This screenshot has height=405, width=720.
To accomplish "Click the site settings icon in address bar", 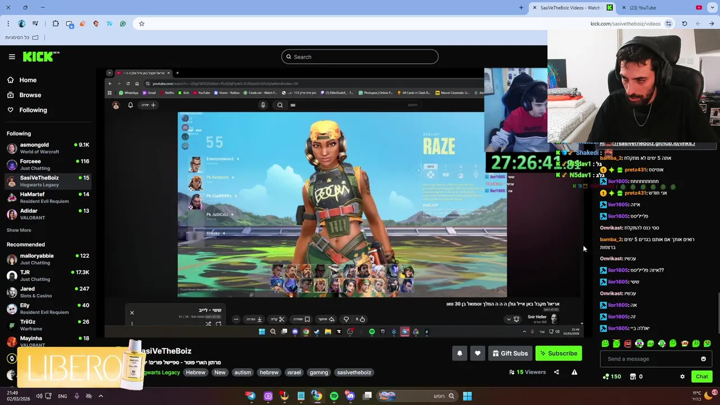I will [668, 24].
